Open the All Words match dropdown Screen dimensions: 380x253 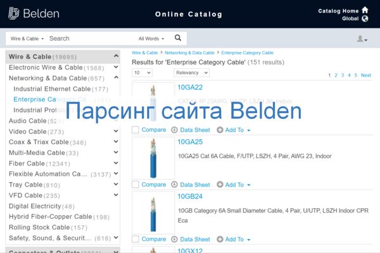coord(151,39)
